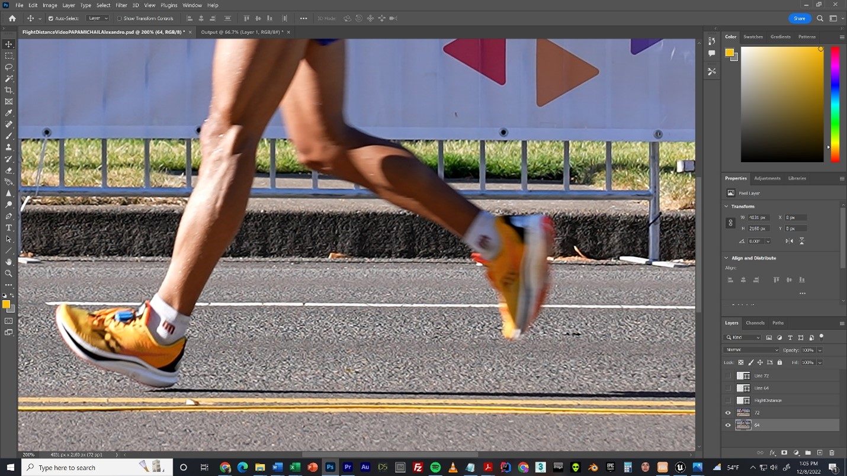Add a layer mask
Screen dimensions: 847x476
point(784,453)
